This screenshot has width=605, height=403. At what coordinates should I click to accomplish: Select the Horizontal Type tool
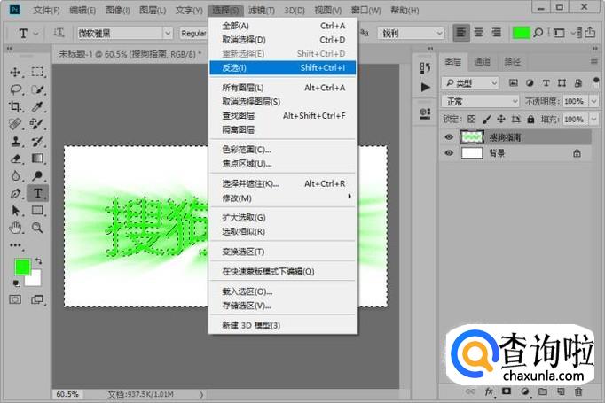pos(37,193)
